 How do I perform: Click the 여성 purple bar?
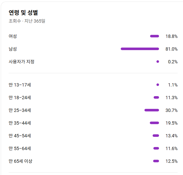coord(154,36)
